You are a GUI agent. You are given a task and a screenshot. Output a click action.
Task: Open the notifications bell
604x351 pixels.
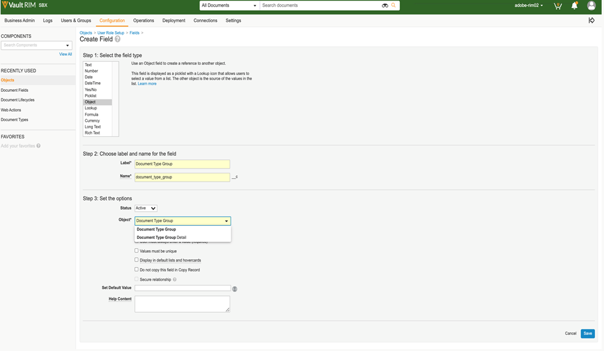coord(574,5)
